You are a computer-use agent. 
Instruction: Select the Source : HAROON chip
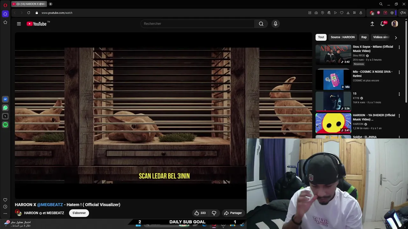343,37
